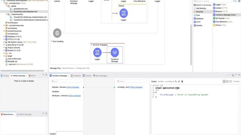Expand the HTTP library node in Package Explorer
Screen dimensions: 241x135
point(4,39)
